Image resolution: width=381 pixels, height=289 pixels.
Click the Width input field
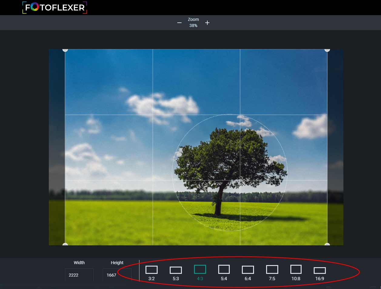coord(79,275)
